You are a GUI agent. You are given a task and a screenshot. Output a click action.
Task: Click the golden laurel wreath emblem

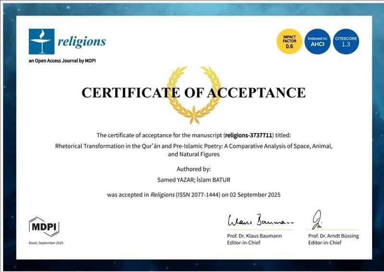(x=194, y=95)
